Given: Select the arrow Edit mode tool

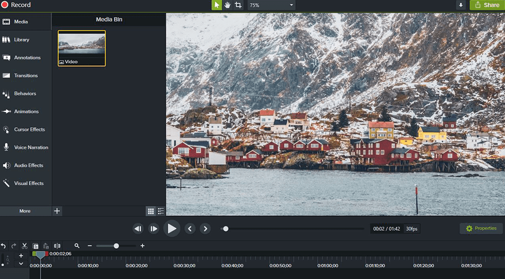Looking at the screenshot, I should click(217, 5).
